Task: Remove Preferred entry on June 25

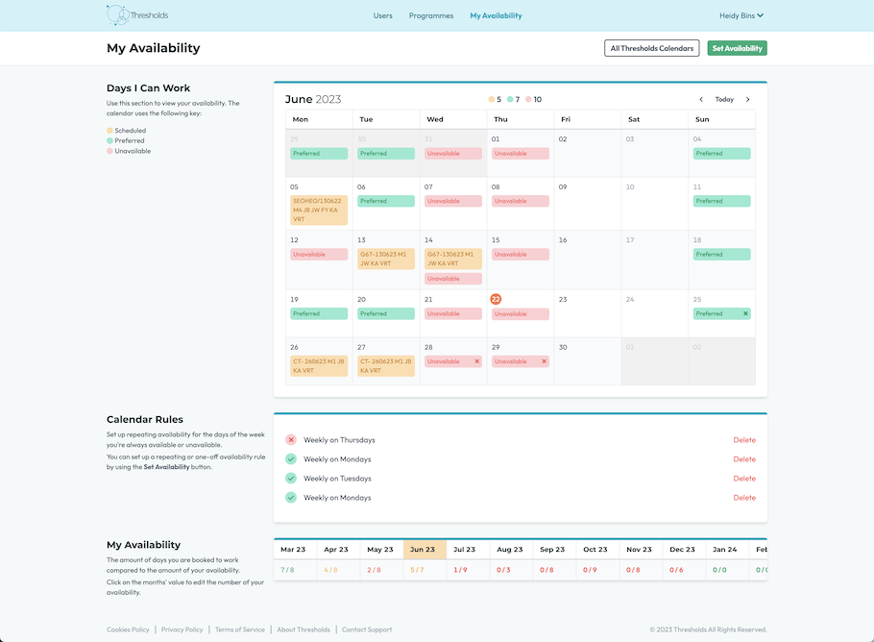Action: 745,313
